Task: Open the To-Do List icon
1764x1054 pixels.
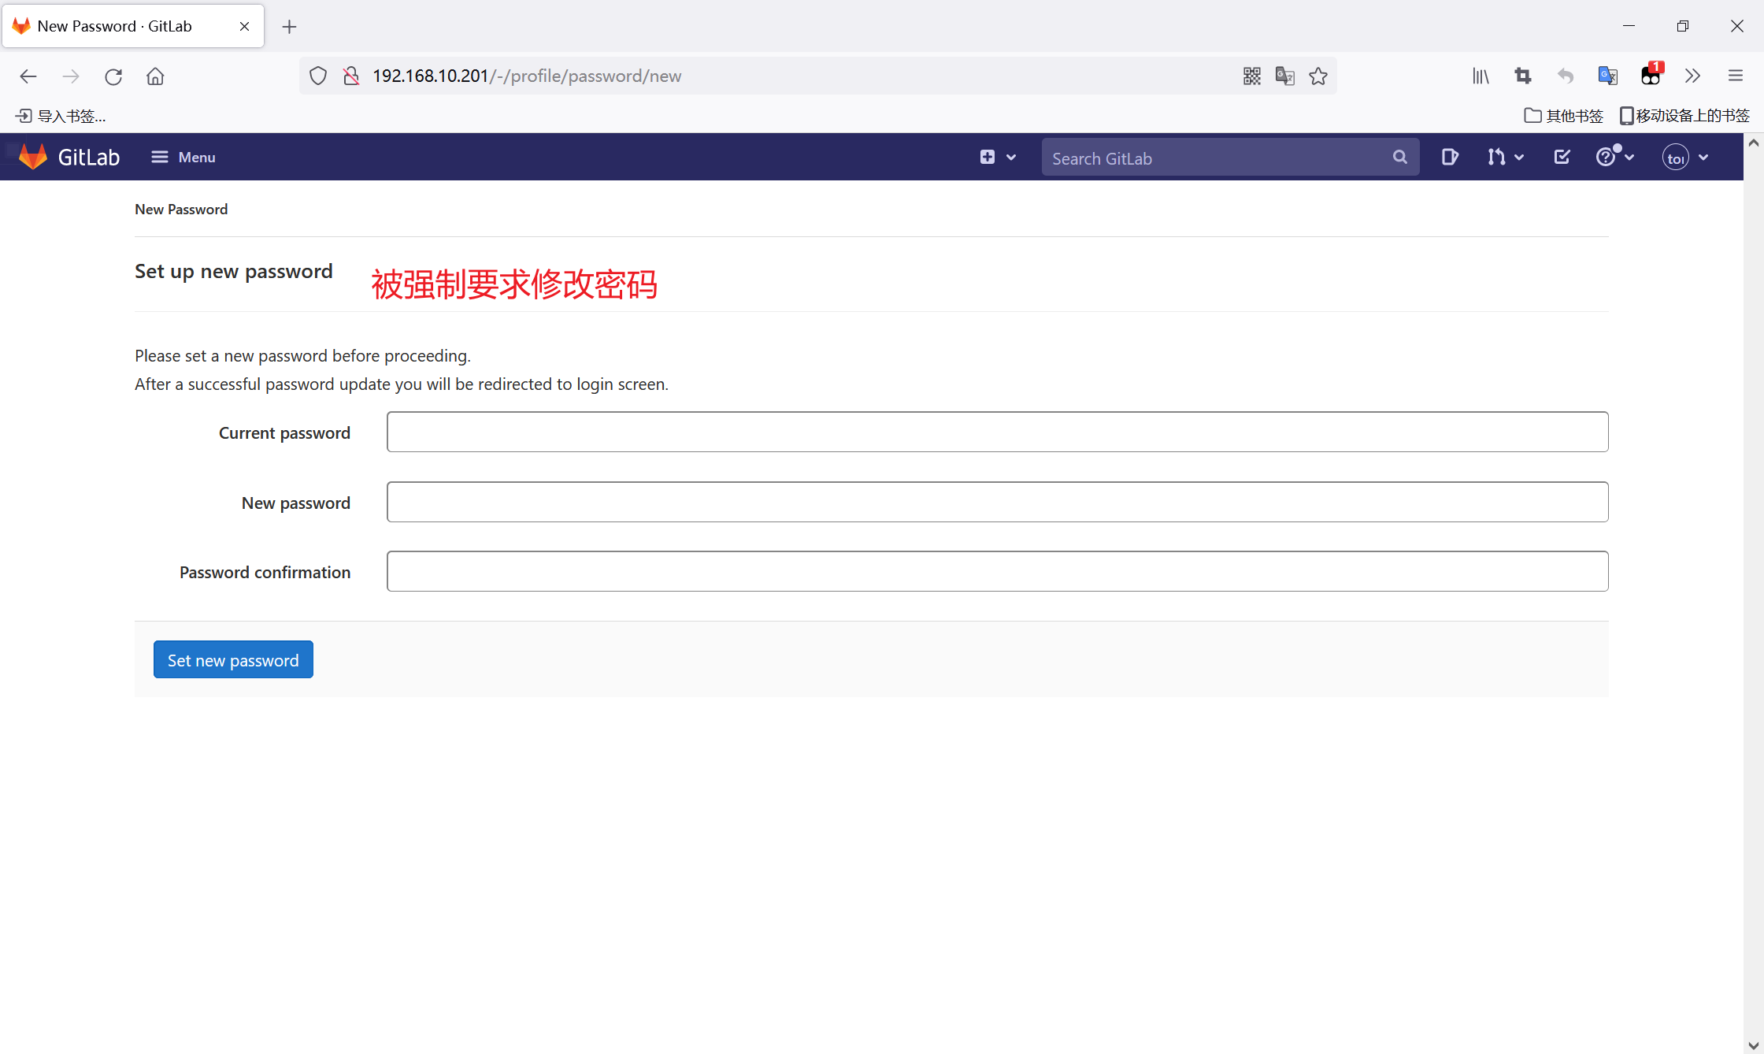Action: click(1562, 157)
